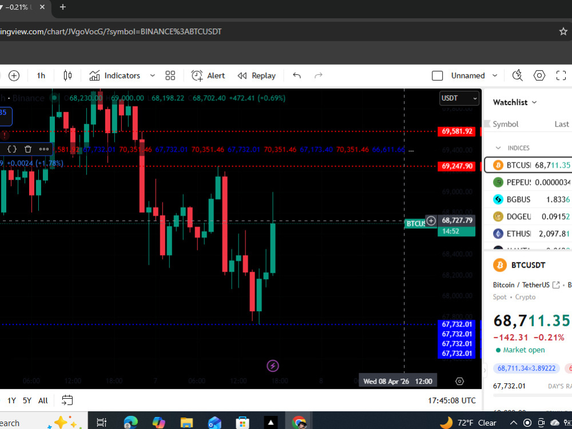Create a new Alert
The height and width of the screenshot is (429, 572).
(208, 76)
